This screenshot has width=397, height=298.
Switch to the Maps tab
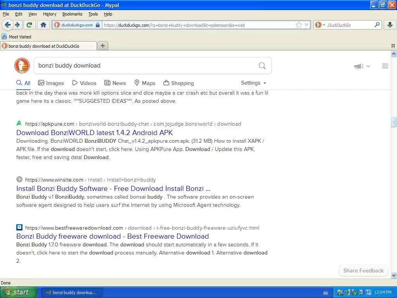(x=145, y=83)
